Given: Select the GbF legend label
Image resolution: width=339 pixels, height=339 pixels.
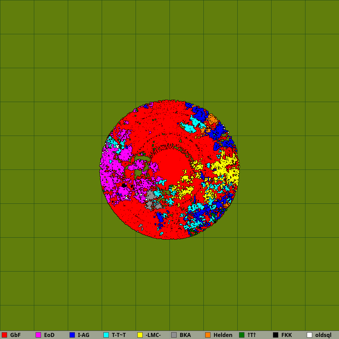Looking at the screenshot, I should click(x=15, y=335).
